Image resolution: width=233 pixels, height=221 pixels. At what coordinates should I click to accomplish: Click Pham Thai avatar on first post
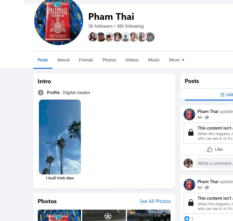pyautogui.click(x=189, y=114)
